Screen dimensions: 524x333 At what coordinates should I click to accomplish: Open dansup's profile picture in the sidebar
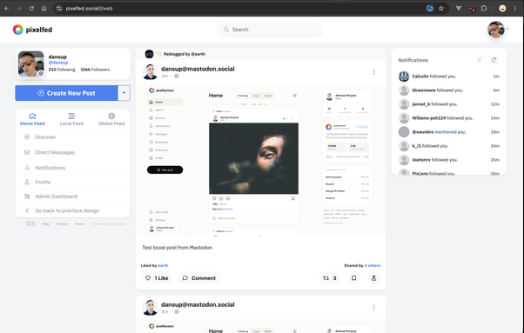coord(30,63)
